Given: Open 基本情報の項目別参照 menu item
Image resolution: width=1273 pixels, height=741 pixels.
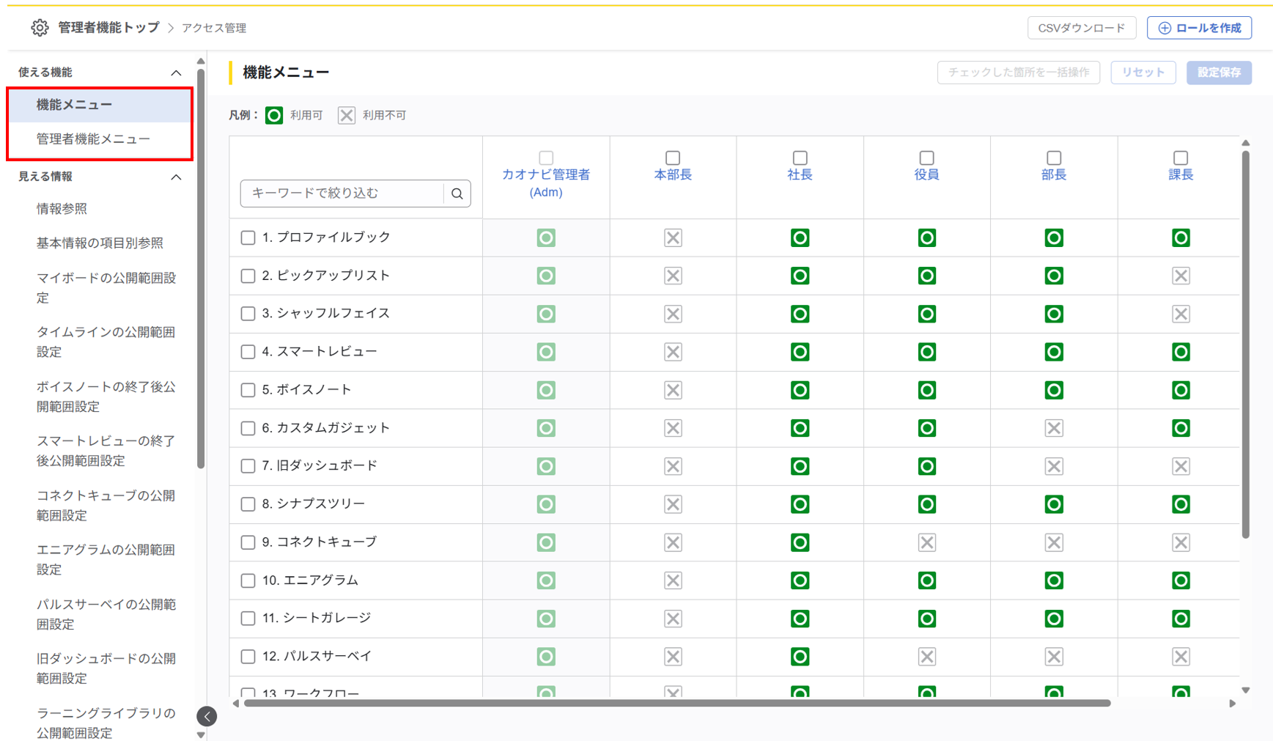Looking at the screenshot, I should coord(100,243).
